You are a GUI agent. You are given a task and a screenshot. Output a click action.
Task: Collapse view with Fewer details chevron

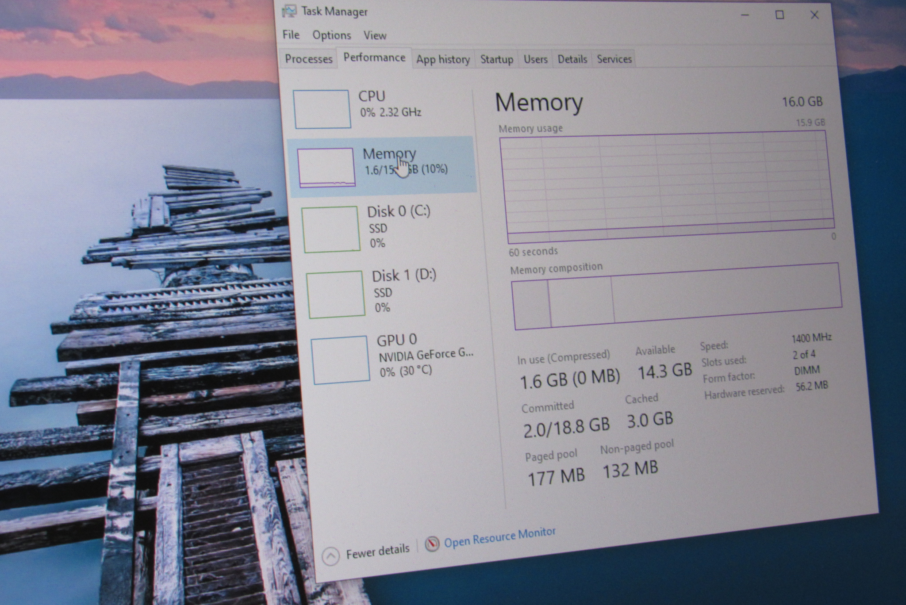[331, 555]
